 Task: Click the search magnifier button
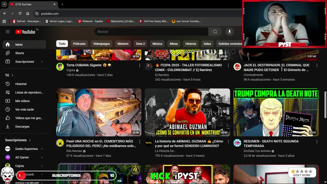click(215, 32)
